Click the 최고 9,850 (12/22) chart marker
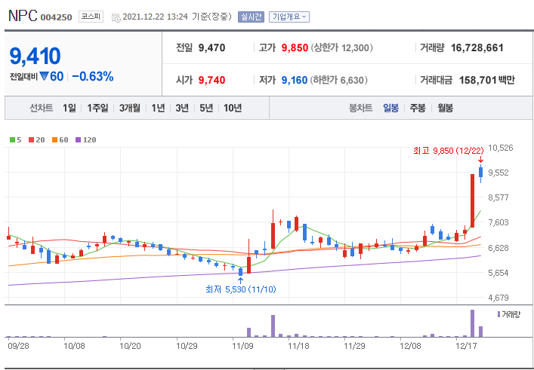 [x=448, y=151]
